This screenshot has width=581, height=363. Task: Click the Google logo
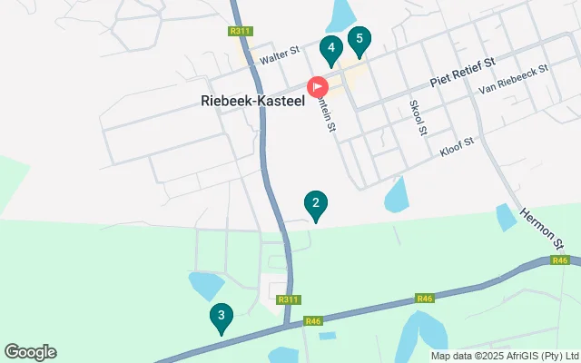[x=30, y=352]
